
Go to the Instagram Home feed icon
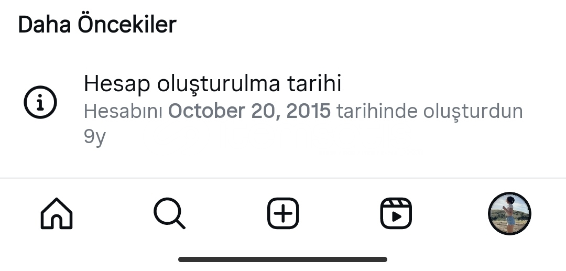pos(56,213)
